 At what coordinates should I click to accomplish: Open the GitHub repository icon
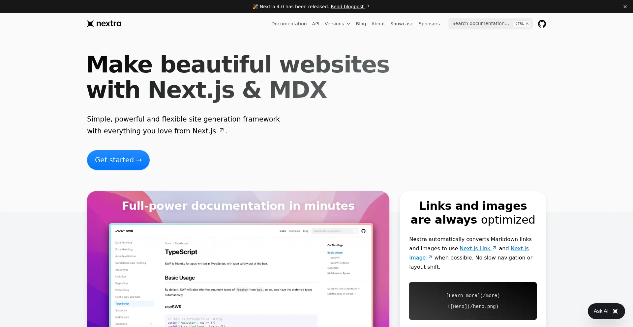(x=542, y=24)
